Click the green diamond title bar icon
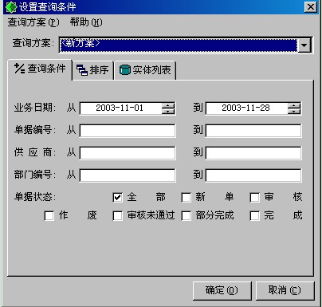 pos(10,7)
